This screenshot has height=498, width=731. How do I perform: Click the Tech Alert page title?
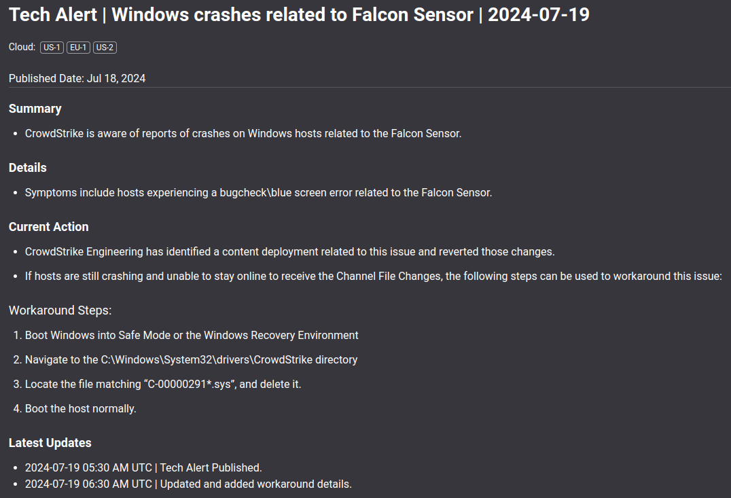[x=299, y=16]
